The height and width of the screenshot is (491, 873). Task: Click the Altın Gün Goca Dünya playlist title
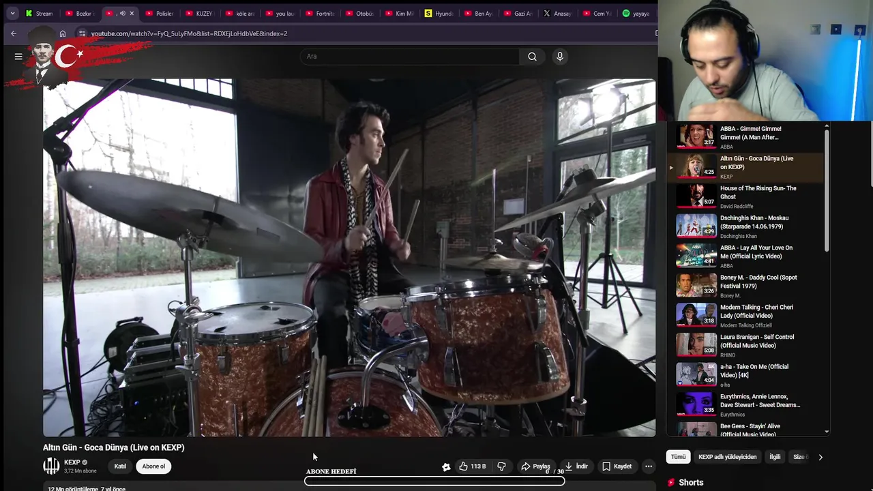click(x=756, y=163)
